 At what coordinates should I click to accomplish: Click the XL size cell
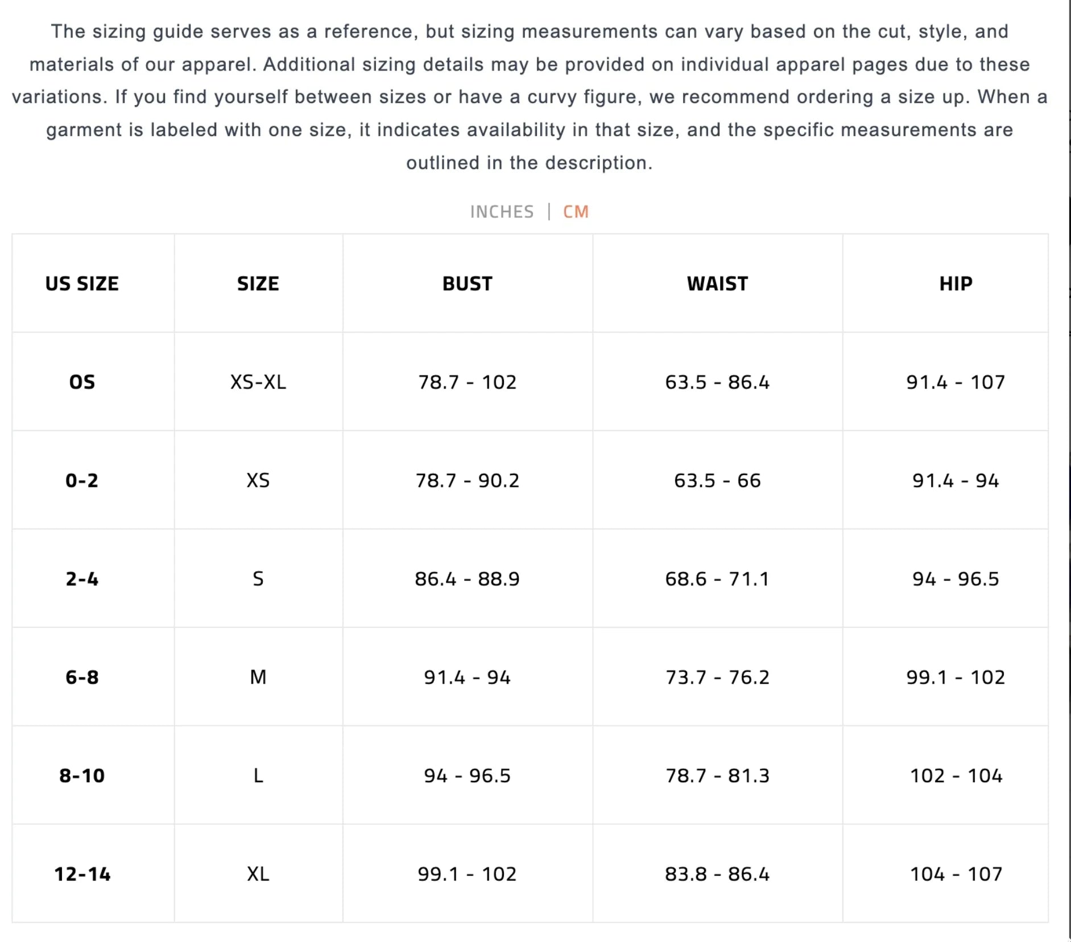[258, 874]
